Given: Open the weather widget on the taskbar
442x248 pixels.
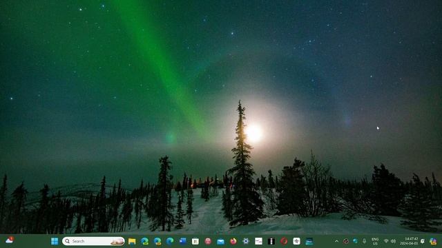Looking at the screenshot, I should [x=10, y=240].
